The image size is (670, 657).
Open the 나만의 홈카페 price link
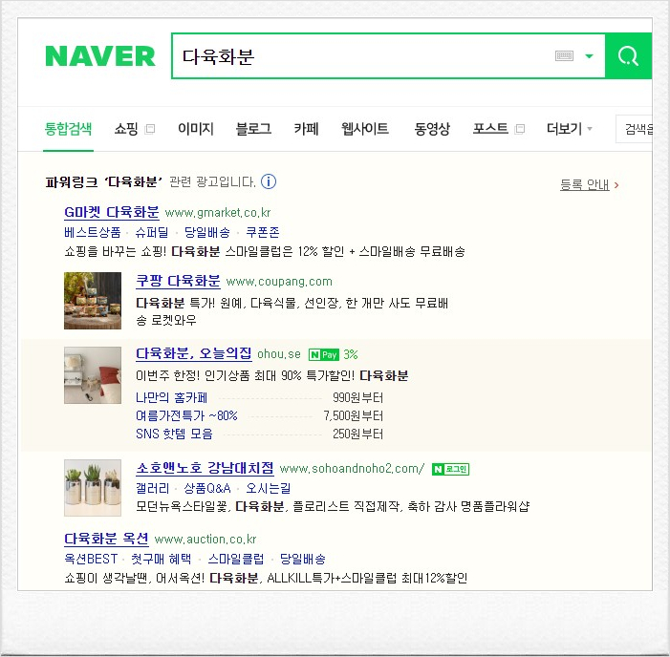coord(171,398)
